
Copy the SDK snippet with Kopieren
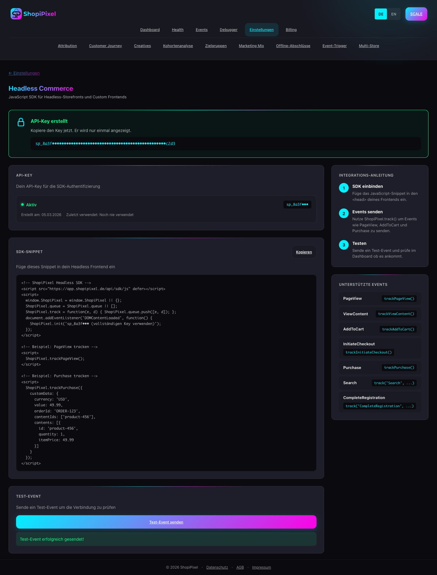[304, 252]
